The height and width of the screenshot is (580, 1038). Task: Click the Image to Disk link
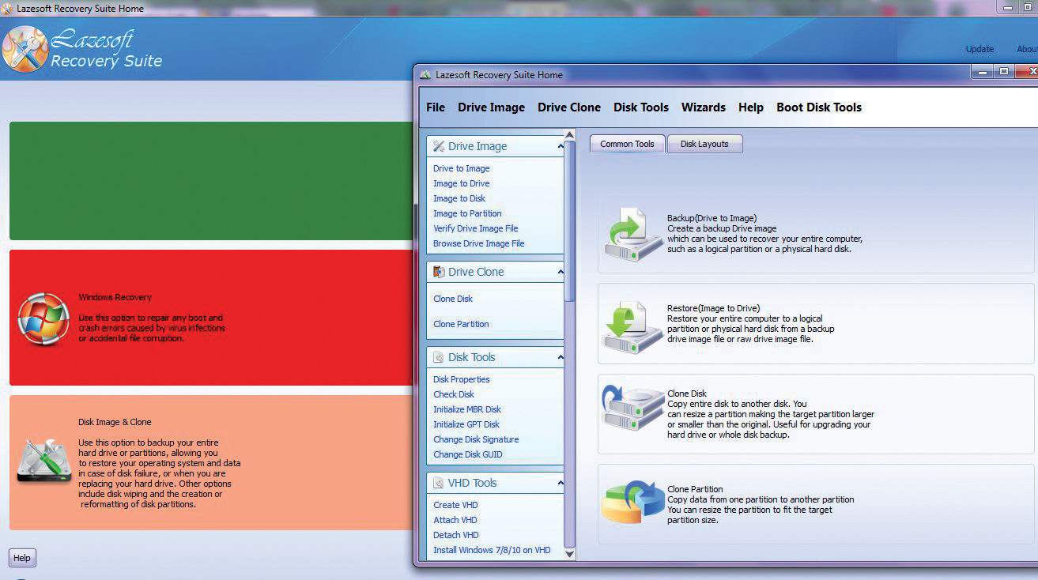pos(459,198)
